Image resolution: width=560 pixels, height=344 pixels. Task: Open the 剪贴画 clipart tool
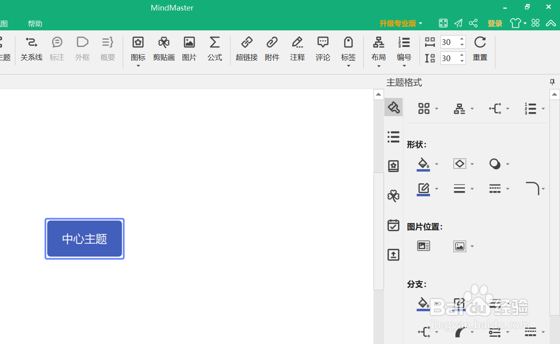[x=164, y=49]
